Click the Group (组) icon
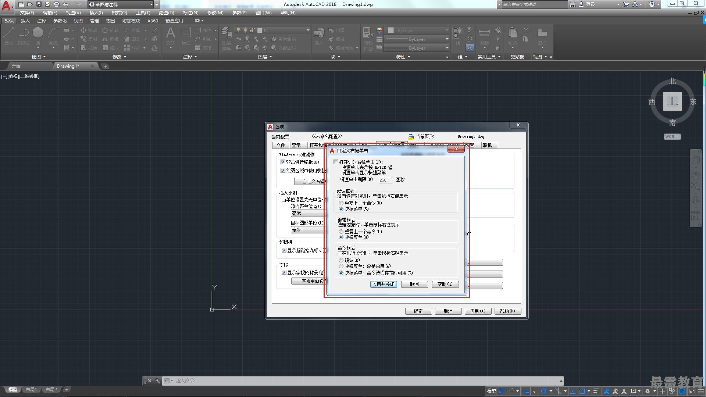The width and height of the screenshot is (706, 397). pyautogui.click(x=458, y=36)
